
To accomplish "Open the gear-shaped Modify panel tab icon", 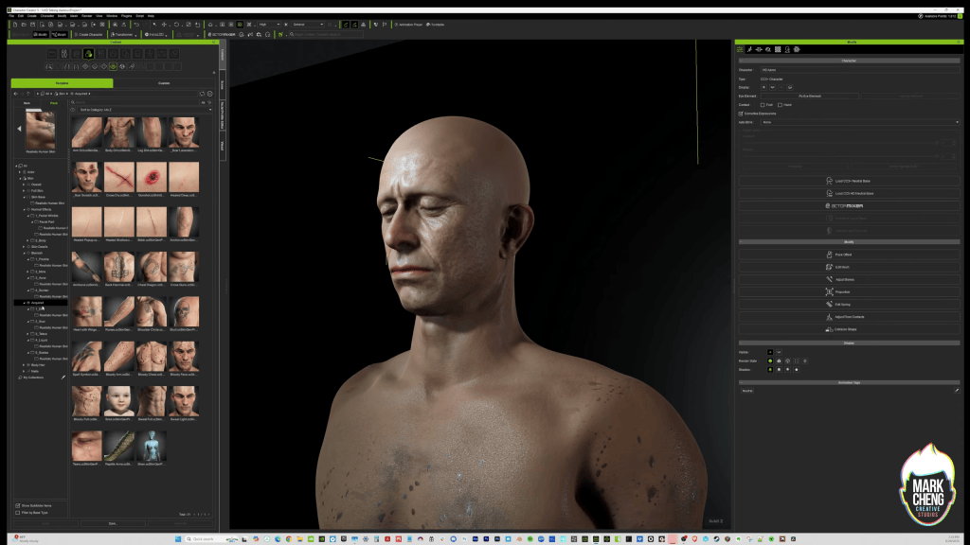I will [797, 49].
